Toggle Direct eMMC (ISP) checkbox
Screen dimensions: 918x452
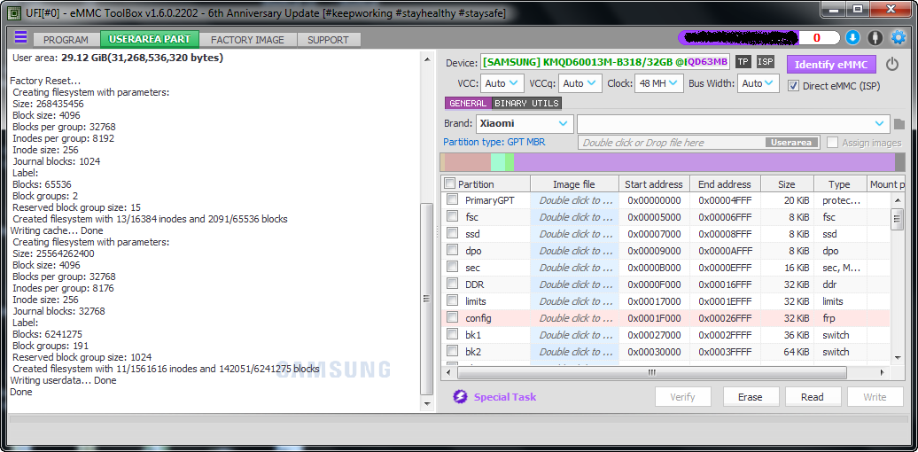(793, 85)
